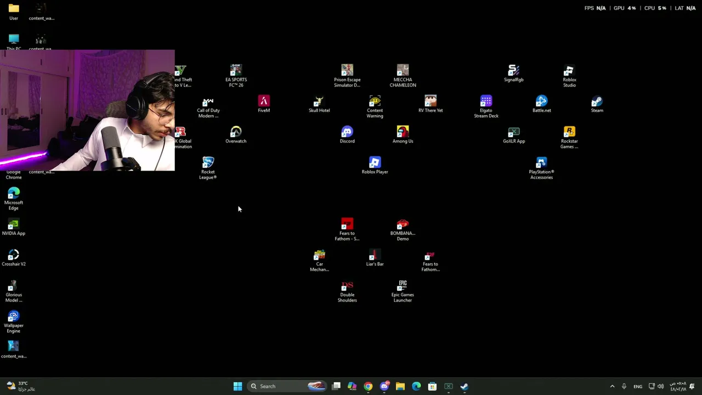This screenshot has height=395, width=702.
Task: Click the NVIDIA App desktop icon
Action: point(14,227)
